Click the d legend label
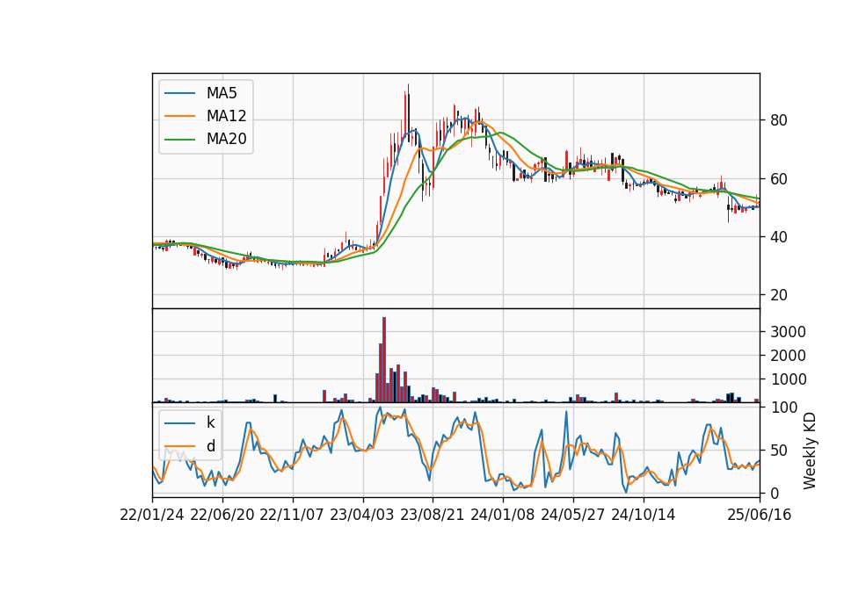Screen dimensions: 844x606 pos(210,446)
